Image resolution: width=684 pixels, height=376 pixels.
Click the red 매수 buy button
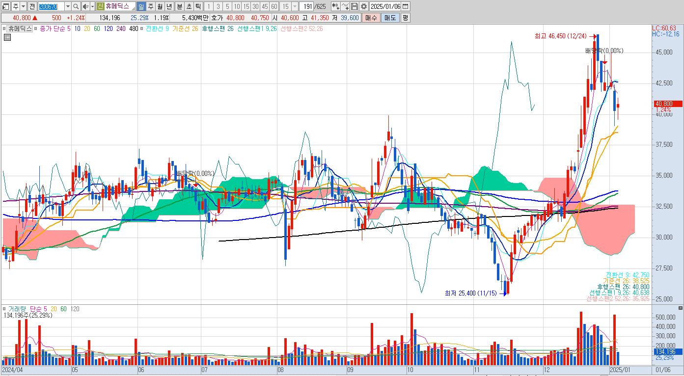tap(371, 18)
